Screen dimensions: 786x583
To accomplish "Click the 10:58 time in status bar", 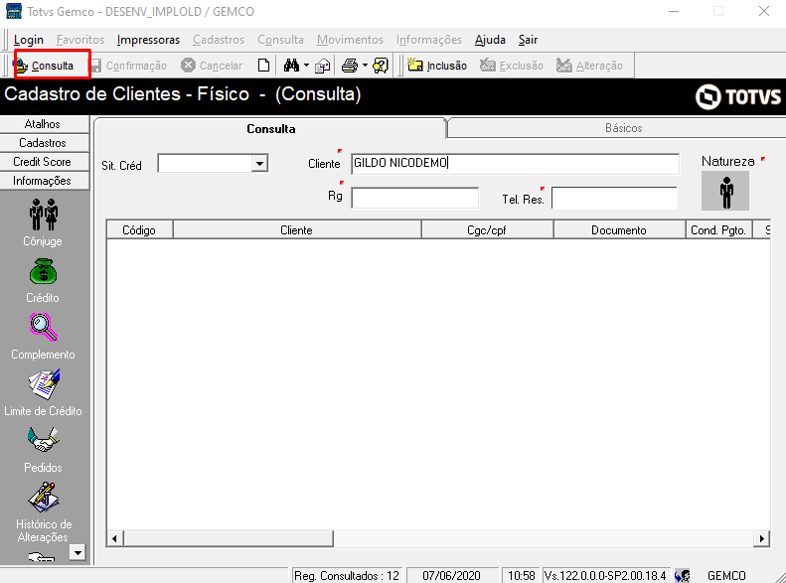I will [522, 576].
